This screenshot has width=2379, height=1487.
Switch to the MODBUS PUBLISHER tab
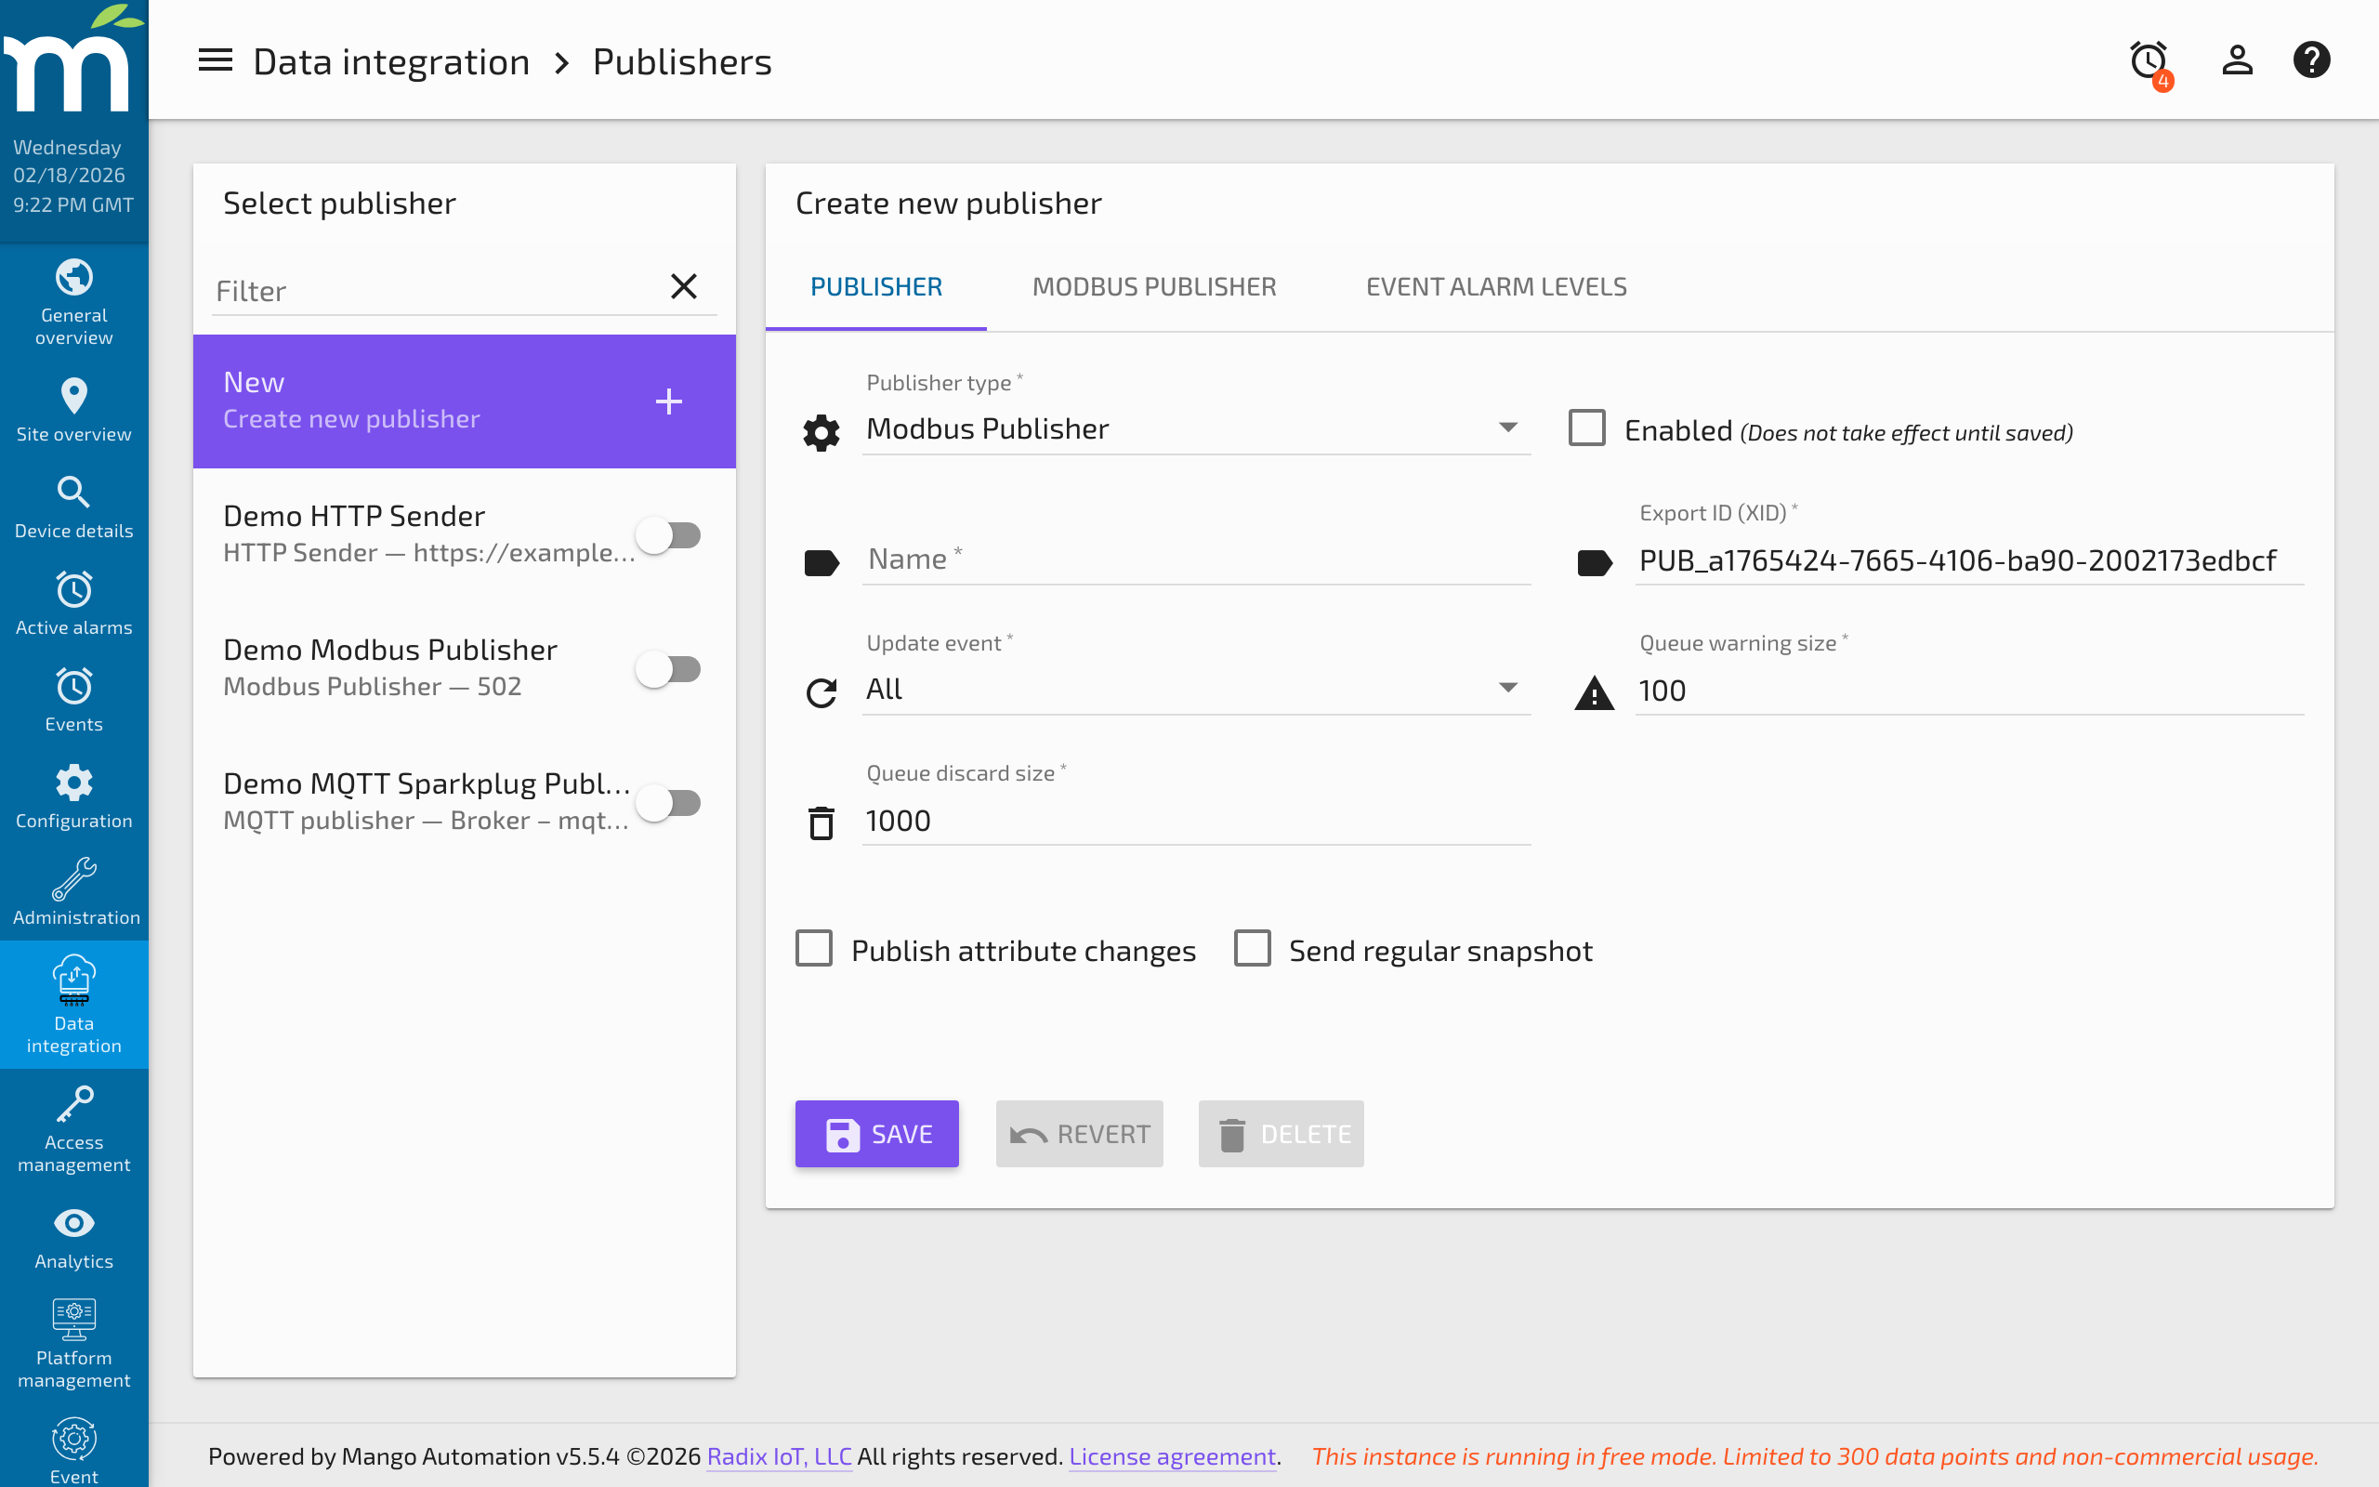[1153, 286]
